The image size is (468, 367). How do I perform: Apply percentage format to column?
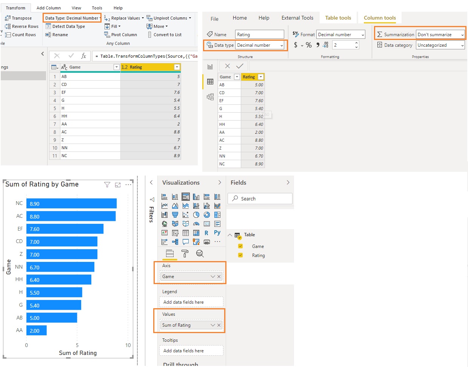click(309, 45)
